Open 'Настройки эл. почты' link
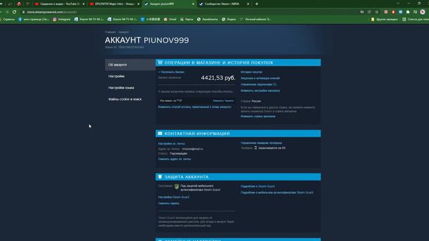 (172, 143)
